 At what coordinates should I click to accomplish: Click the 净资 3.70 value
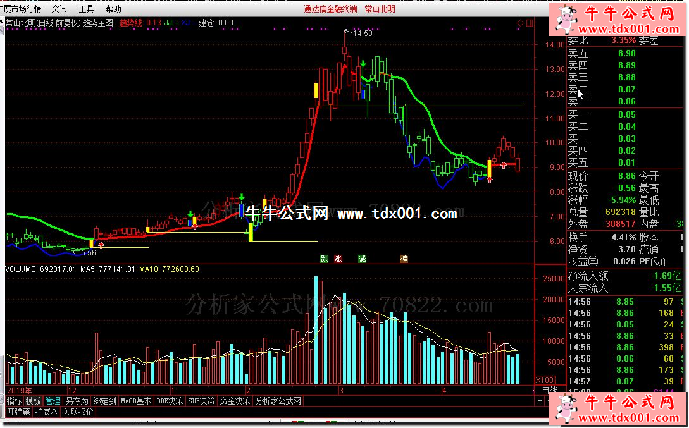[x=627, y=249]
